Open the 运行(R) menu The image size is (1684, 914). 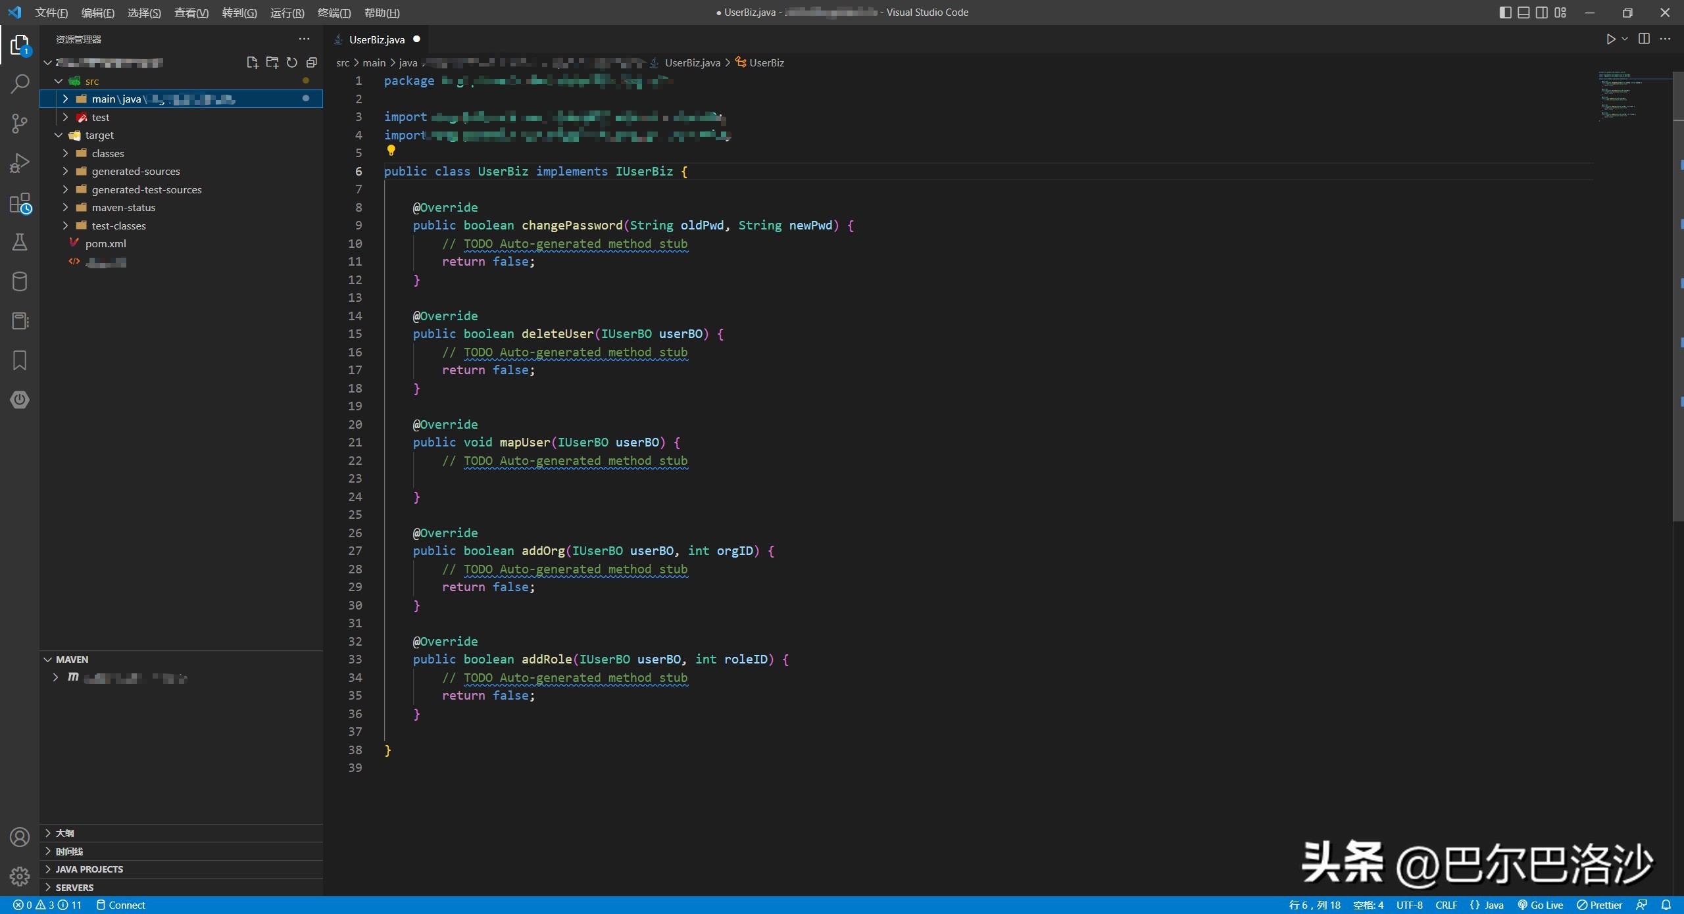point(287,12)
